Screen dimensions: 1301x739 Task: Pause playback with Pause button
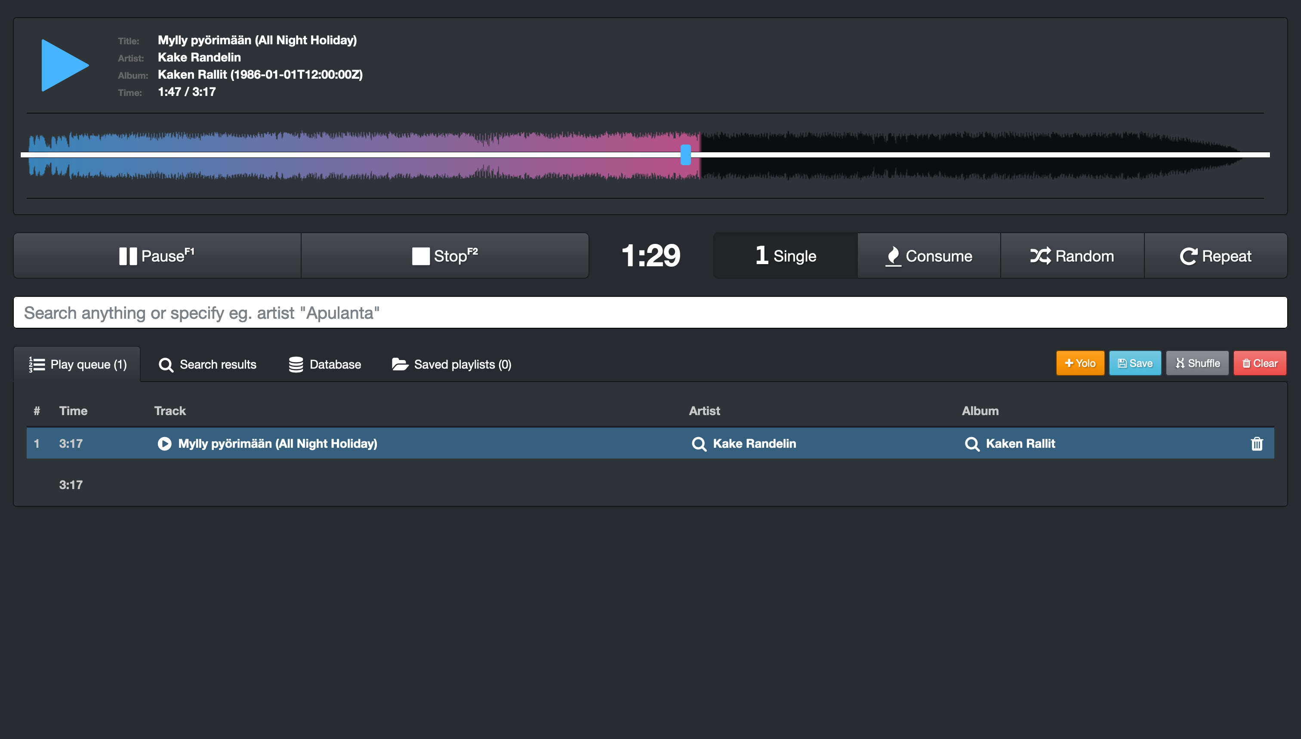click(157, 256)
